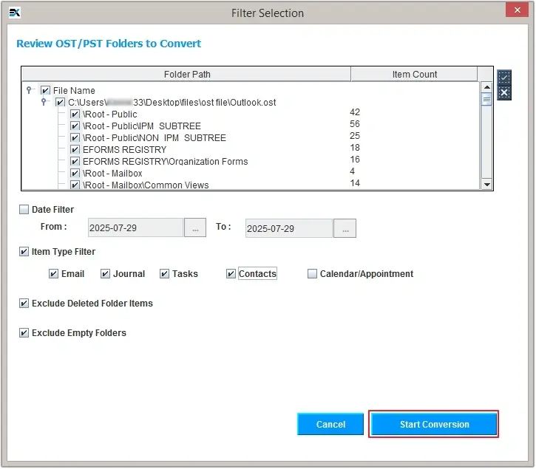Screen dimensions: 536x469
Task: Open the To date picker button
Action: pos(345,228)
